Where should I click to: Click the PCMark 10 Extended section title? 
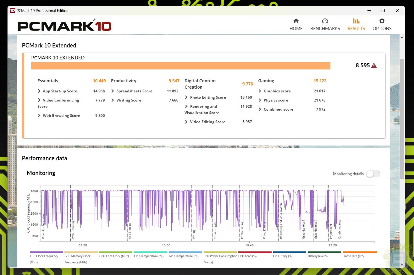[x=49, y=45]
